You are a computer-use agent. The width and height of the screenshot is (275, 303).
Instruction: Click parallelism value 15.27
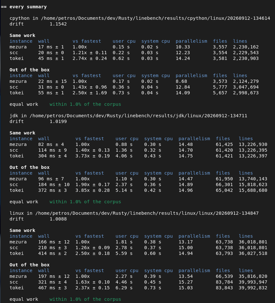tap(186, 282)
